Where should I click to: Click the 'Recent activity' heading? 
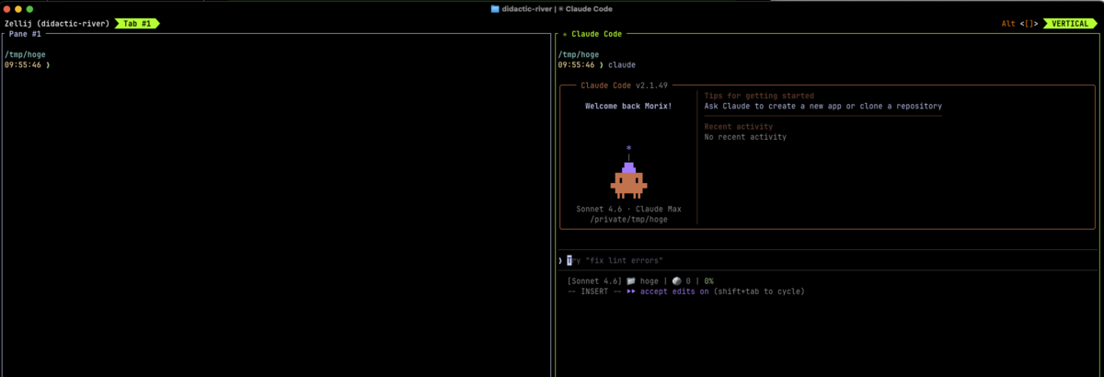pos(739,127)
